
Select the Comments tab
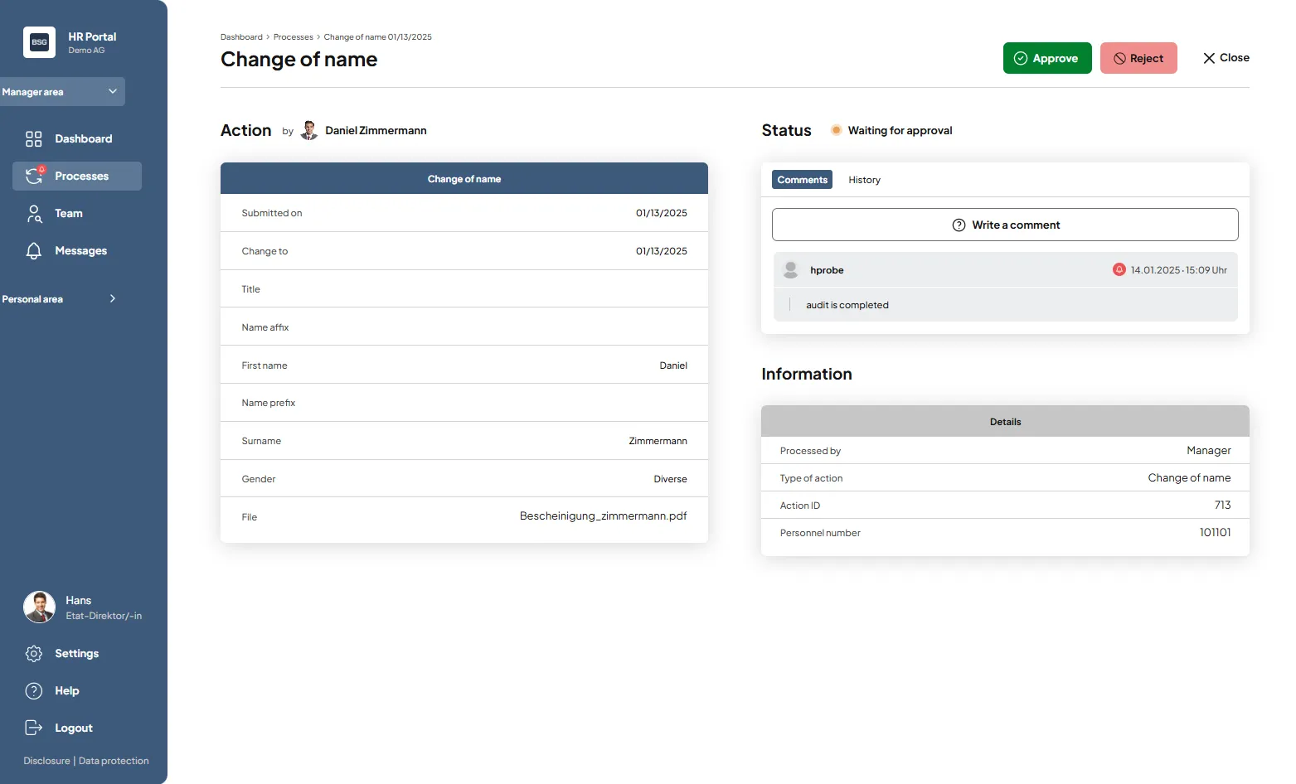802,180
